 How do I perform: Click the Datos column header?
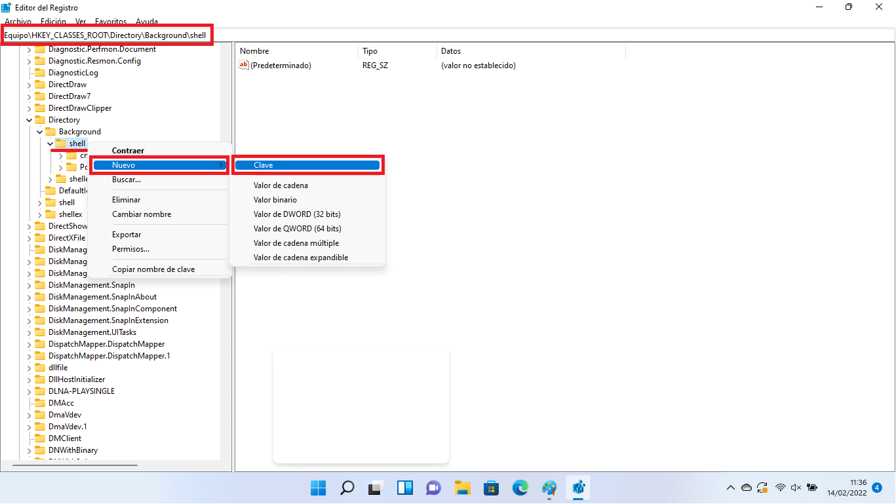(x=532, y=51)
